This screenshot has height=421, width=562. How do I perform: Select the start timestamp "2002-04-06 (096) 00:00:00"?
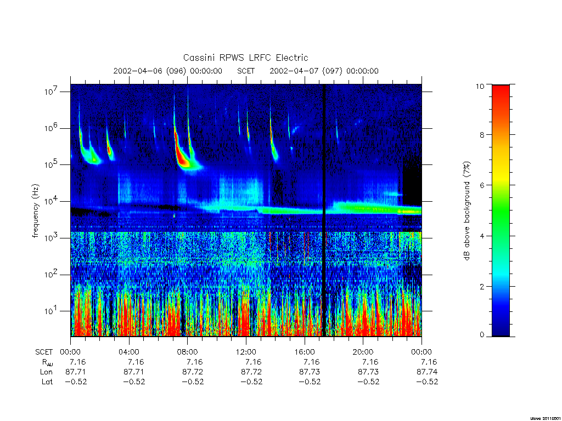(168, 71)
